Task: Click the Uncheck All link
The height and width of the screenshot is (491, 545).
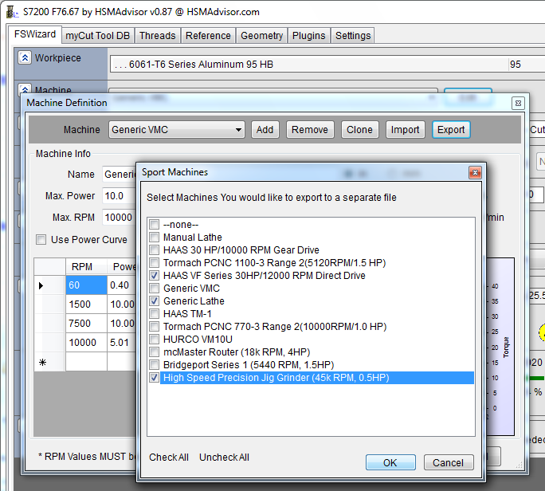Action: [x=224, y=458]
